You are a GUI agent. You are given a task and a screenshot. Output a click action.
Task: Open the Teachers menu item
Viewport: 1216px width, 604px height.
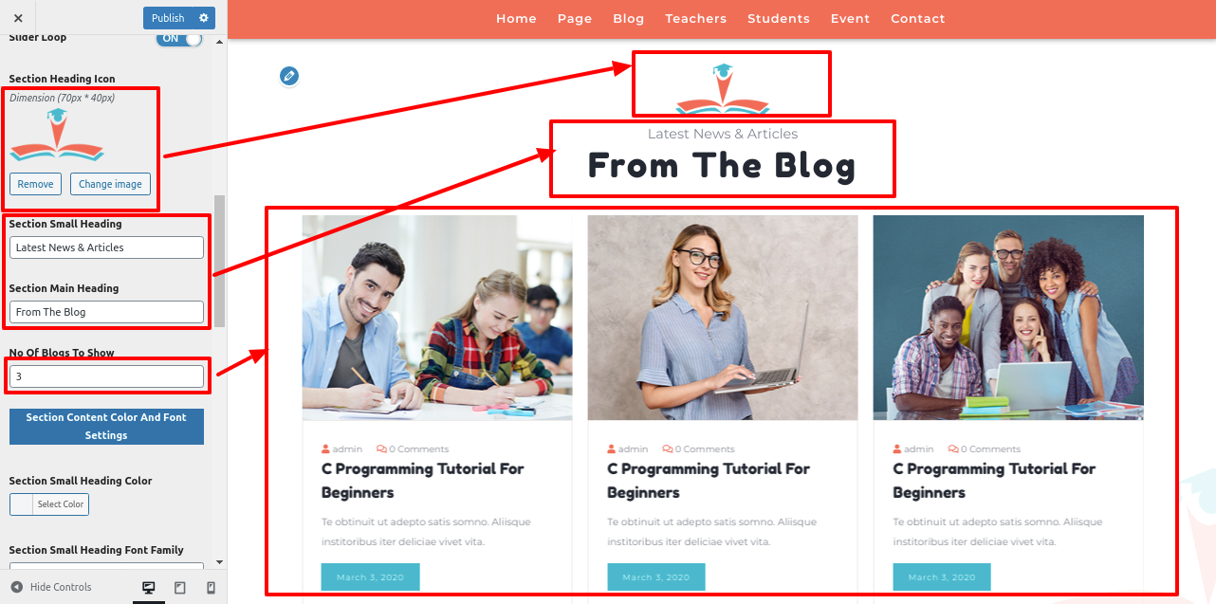(695, 19)
